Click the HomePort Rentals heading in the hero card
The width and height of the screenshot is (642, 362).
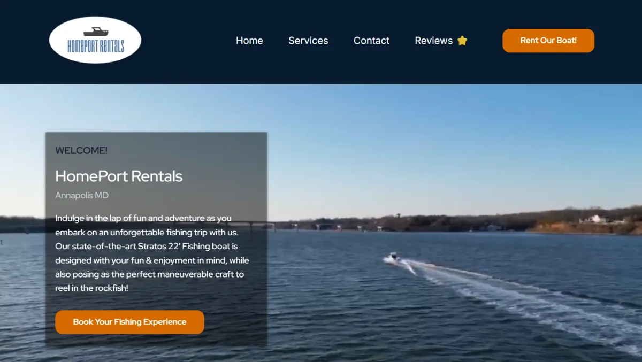[119, 176]
